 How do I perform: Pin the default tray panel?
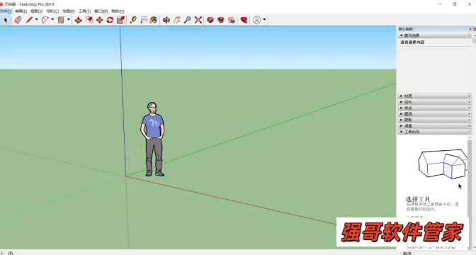tap(470, 29)
